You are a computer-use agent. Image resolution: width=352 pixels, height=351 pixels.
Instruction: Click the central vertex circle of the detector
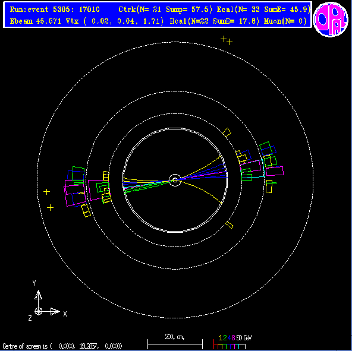(175, 180)
